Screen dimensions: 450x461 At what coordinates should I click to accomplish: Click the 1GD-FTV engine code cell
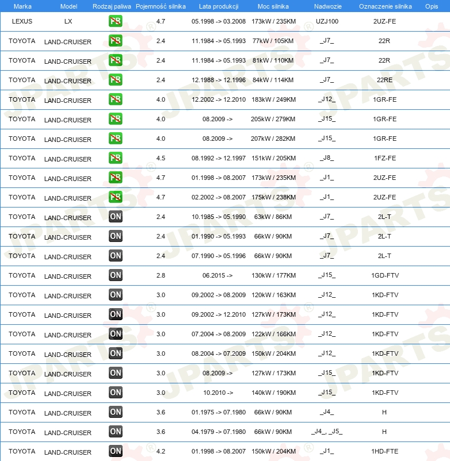pyautogui.click(x=385, y=275)
